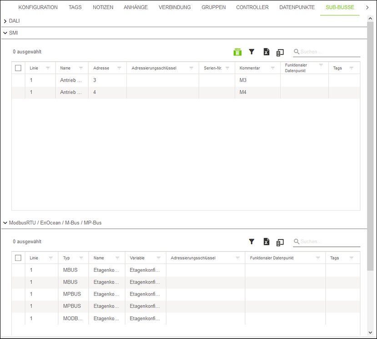Export ModbusRTU table via Excel icon
This screenshot has width=377, height=339.
266,242
